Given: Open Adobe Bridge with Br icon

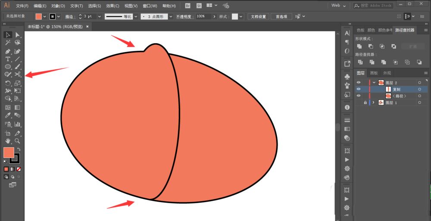Looking at the screenshot, I should point(187,6).
